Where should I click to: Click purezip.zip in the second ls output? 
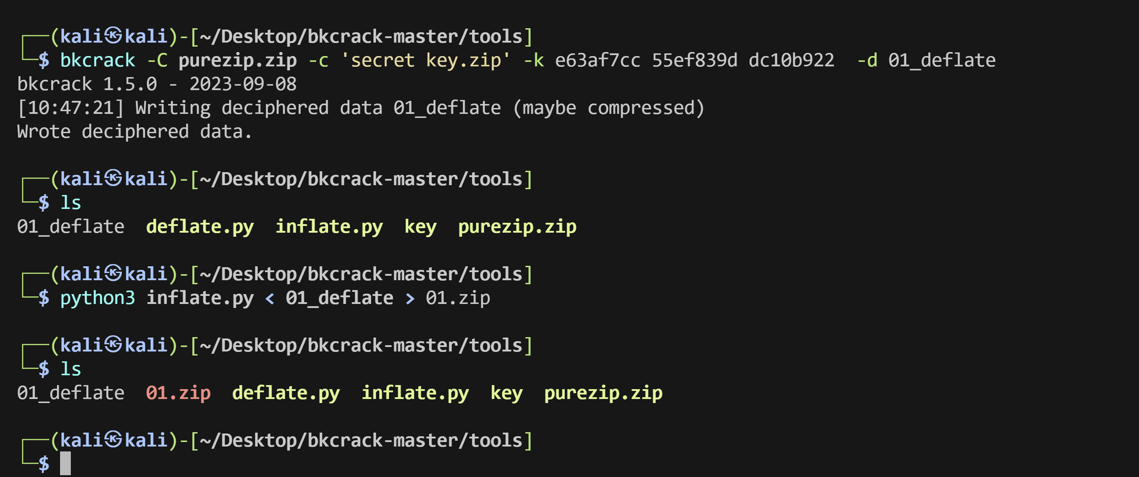pyautogui.click(x=603, y=393)
